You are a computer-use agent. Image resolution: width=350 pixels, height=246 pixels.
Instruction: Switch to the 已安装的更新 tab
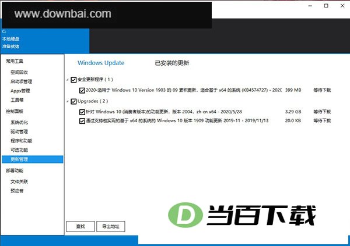pos(172,63)
